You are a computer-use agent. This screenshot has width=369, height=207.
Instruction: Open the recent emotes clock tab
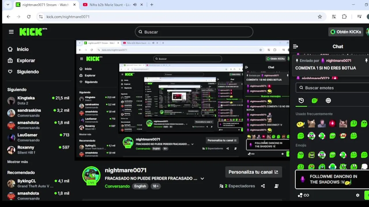[301, 101]
